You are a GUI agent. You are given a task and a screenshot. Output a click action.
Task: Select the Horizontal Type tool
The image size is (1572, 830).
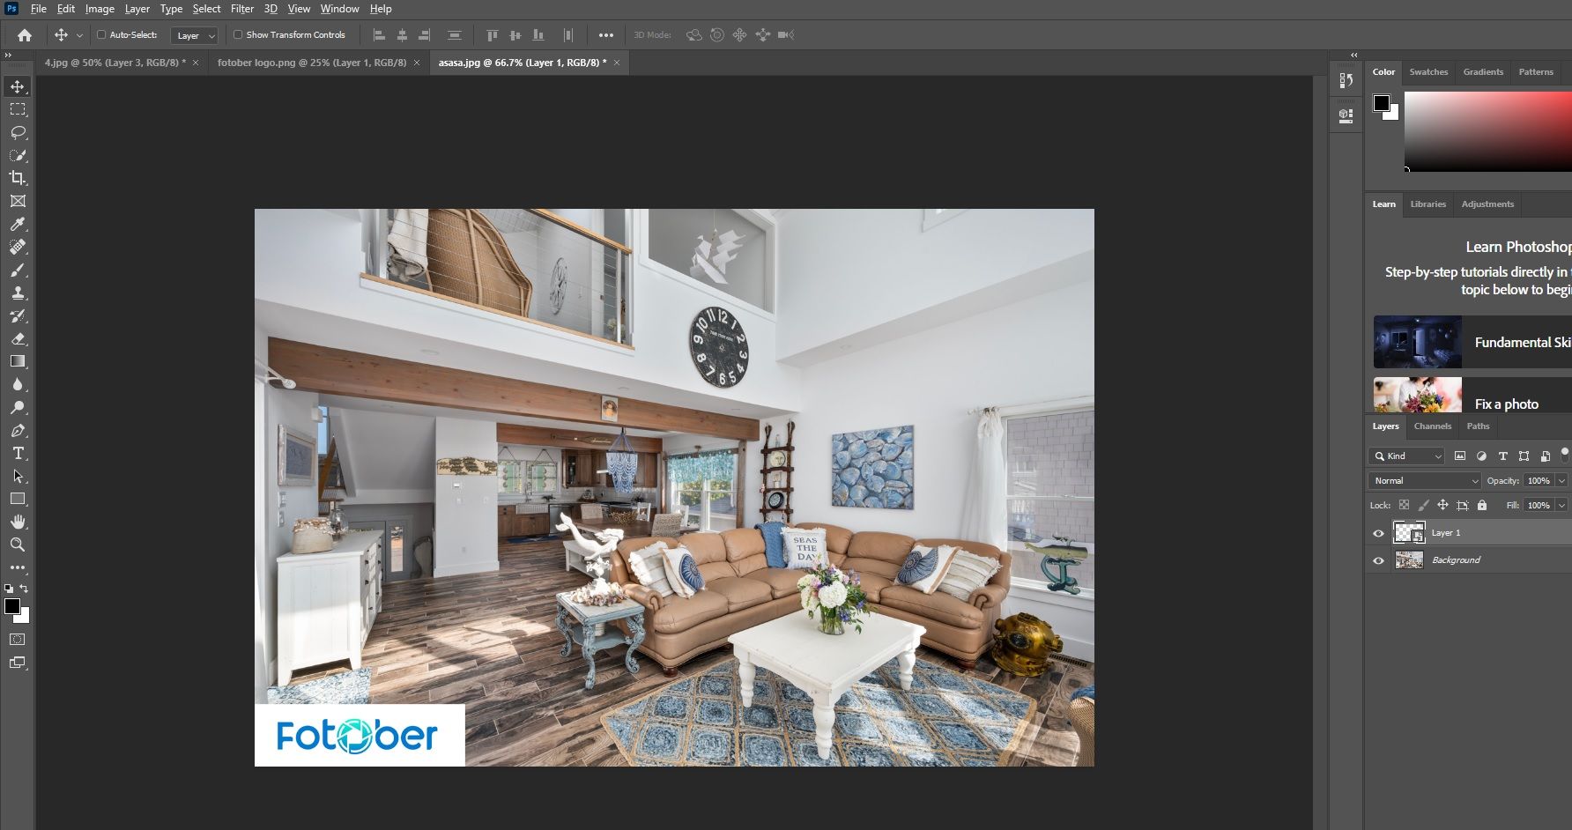coord(18,453)
